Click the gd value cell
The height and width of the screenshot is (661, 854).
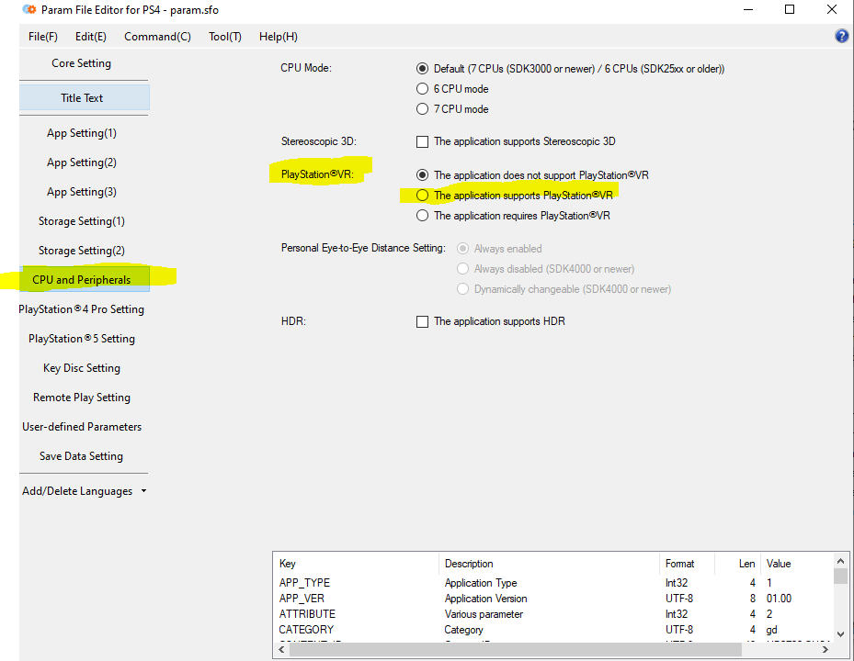pyautogui.click(x=772, y=630)
